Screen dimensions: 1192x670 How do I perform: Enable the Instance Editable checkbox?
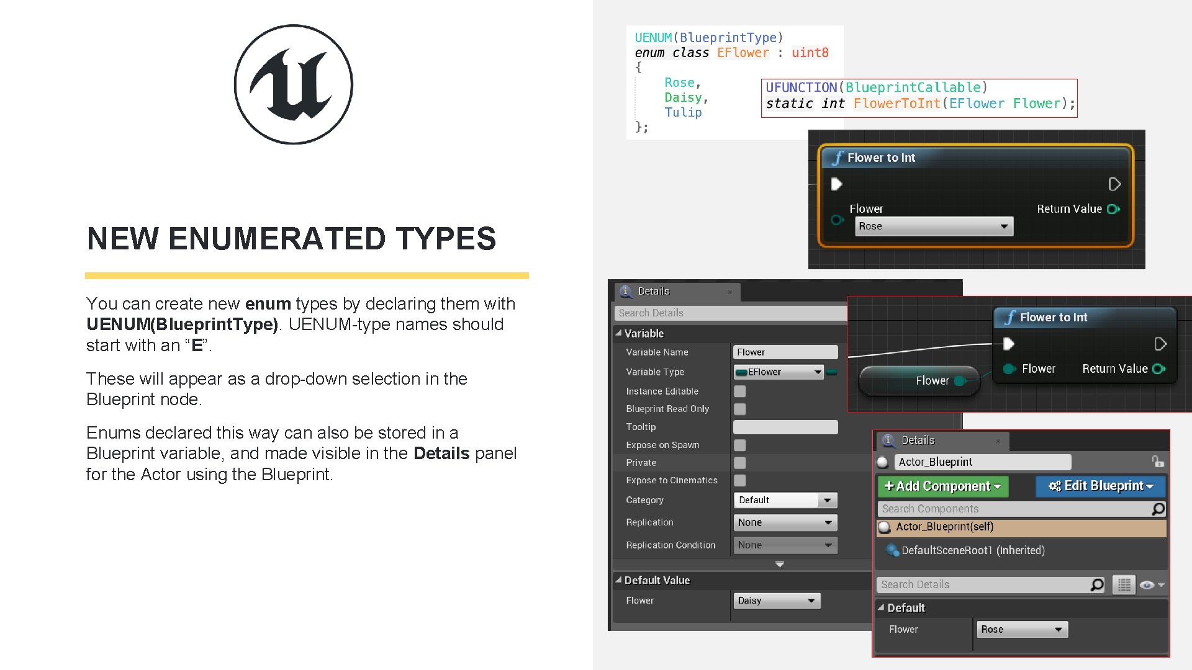pyautogui.click(x=739, y=391)
